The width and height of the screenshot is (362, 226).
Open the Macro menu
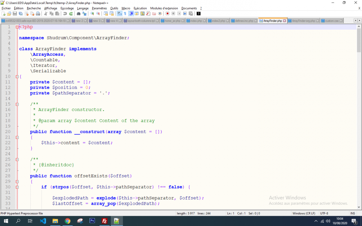[126, 8]
